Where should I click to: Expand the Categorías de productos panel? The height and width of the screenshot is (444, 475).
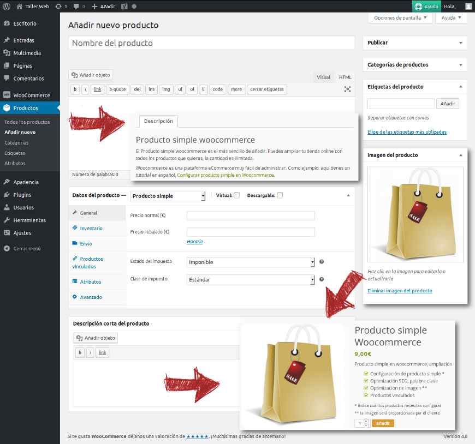(461, 65)
